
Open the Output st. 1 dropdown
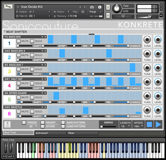[x=49, y=12]
